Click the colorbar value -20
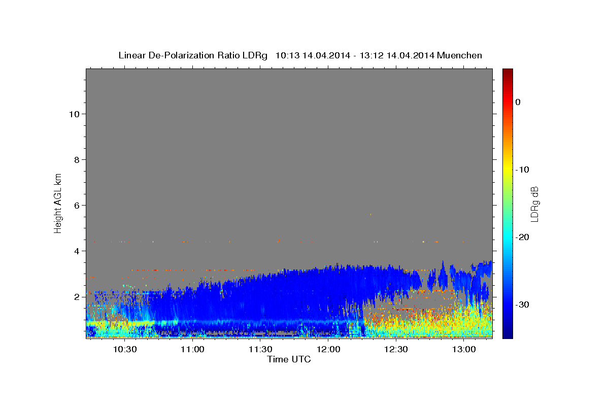This screenshot has height=406, width=609. point(522,237)
